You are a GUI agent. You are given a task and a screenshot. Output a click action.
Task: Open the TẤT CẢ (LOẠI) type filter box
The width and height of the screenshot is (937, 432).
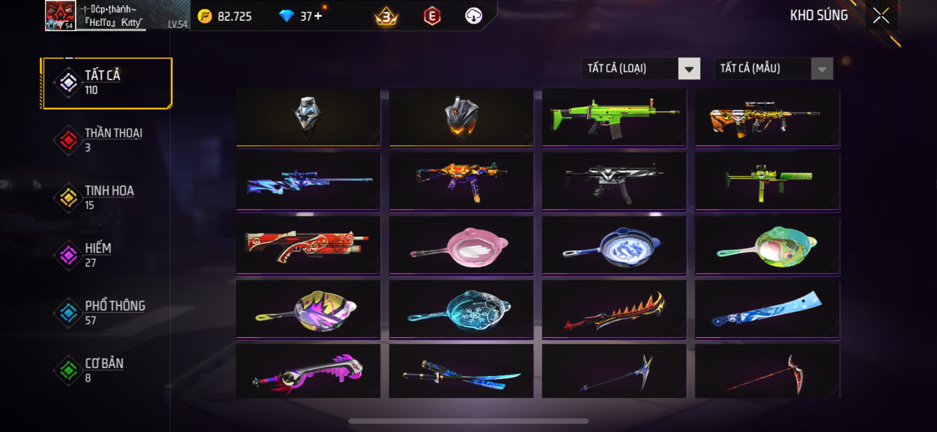641,69
